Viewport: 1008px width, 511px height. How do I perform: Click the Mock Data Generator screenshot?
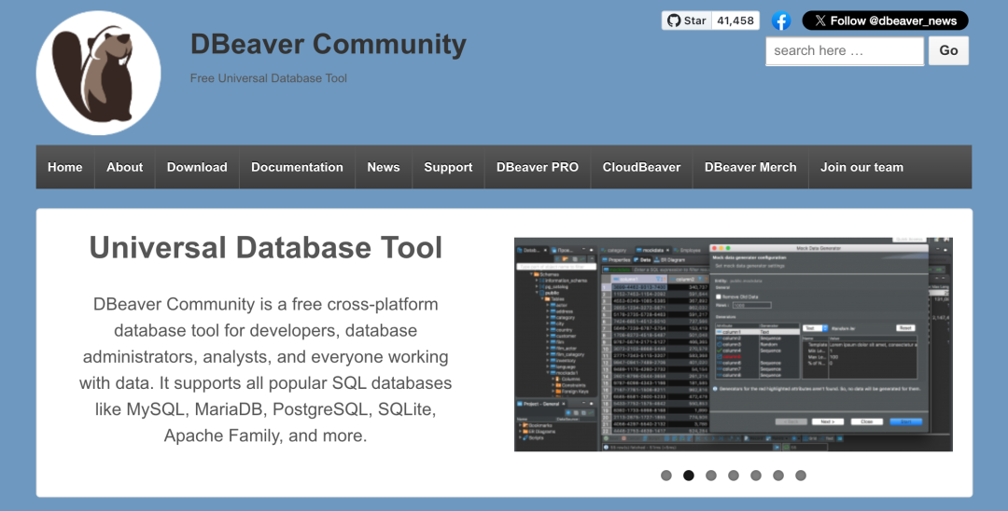734,345
